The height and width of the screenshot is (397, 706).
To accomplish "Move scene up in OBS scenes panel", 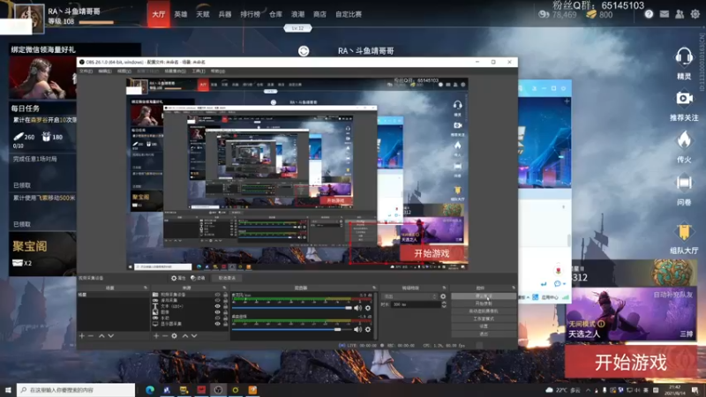I will pos(101,336).
